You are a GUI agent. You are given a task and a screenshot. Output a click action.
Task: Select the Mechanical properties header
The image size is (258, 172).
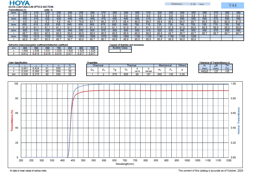tap(165, 65)
